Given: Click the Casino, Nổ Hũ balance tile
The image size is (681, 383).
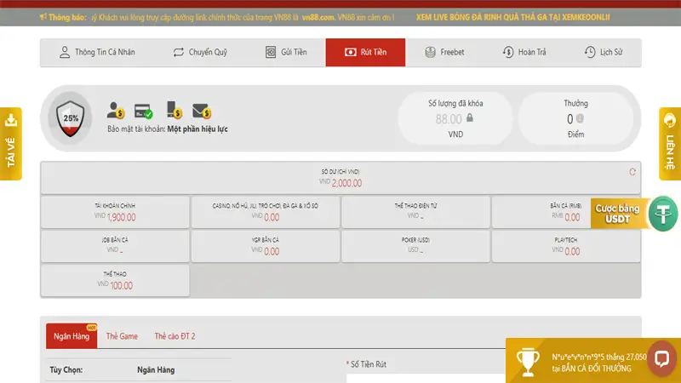Looking at the screenshot, I should pyautogui.click(x=266, y=212).
